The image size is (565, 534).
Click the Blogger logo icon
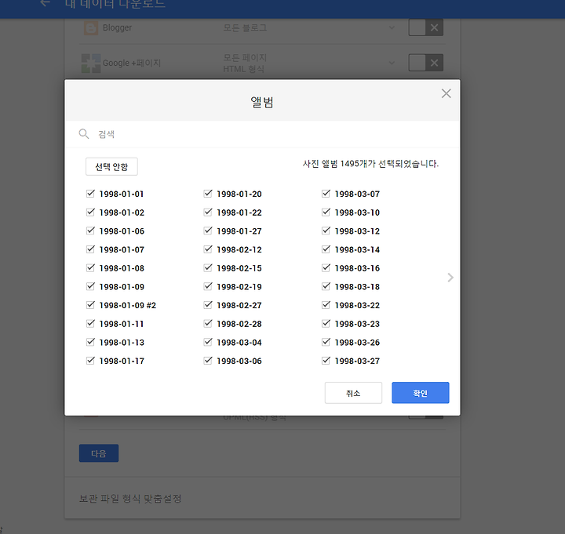[x=91, y=27]
